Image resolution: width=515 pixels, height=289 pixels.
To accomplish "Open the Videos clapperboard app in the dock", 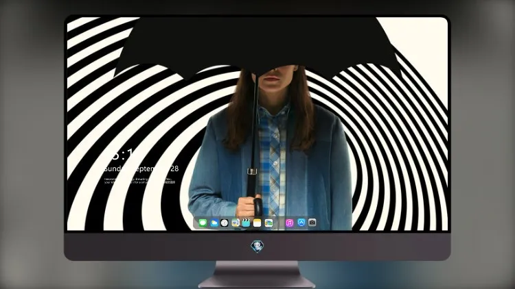I will [246, 223].
